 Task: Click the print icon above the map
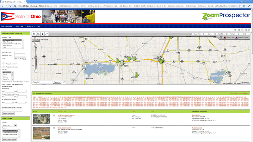coord(235,30)
